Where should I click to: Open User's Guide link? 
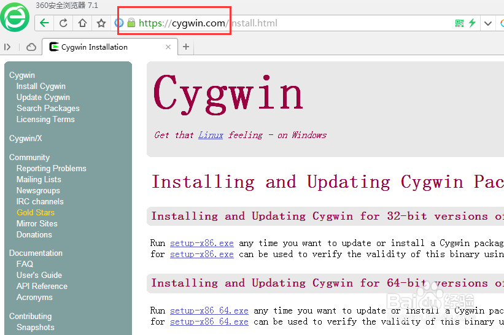[39, 275]
